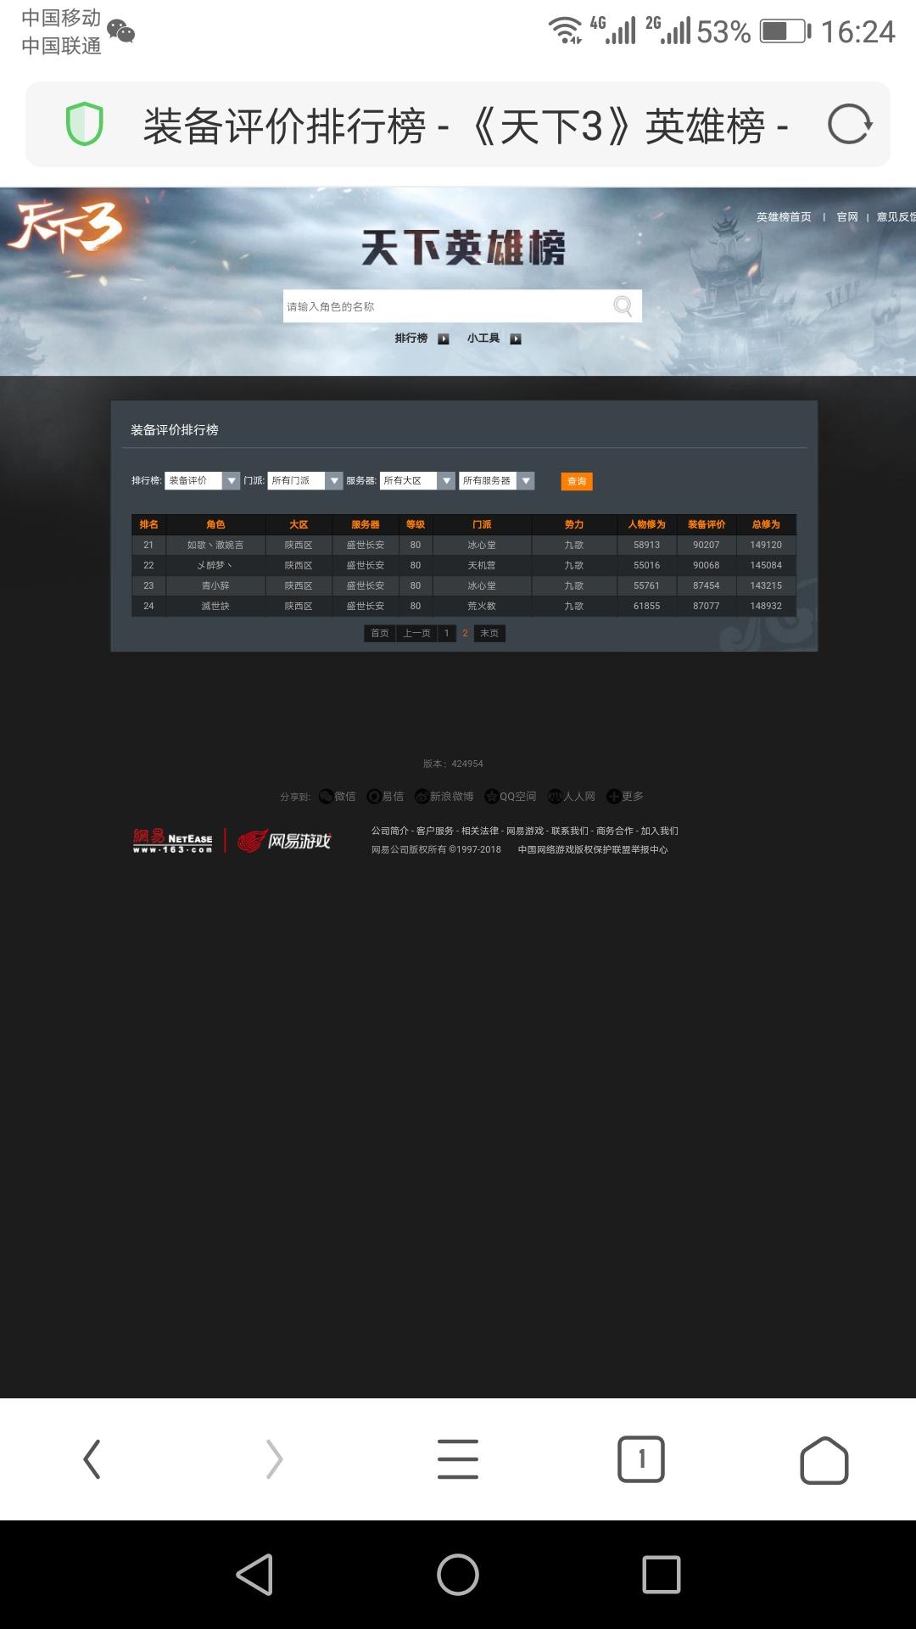Open character 滅世缺
916x1629 pixels.
[215, 606]
